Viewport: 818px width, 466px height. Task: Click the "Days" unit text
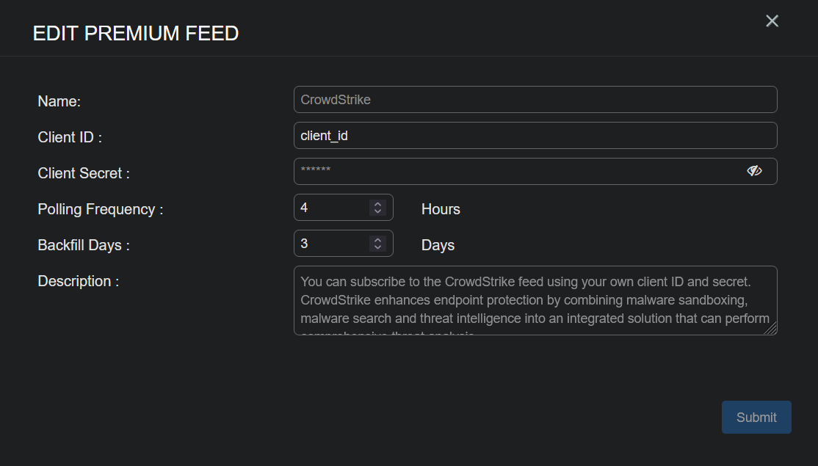click(x=438, y=245)
